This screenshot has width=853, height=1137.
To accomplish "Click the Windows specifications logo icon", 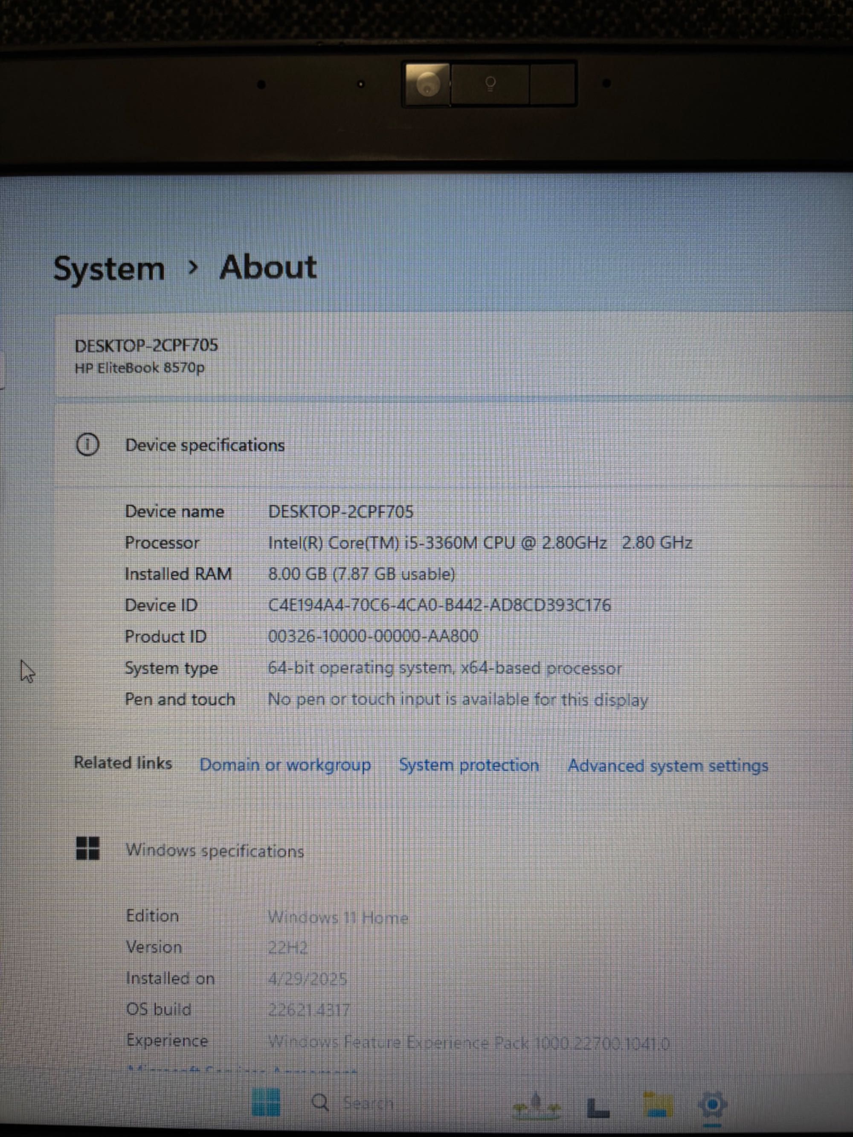I will point(87,849).
